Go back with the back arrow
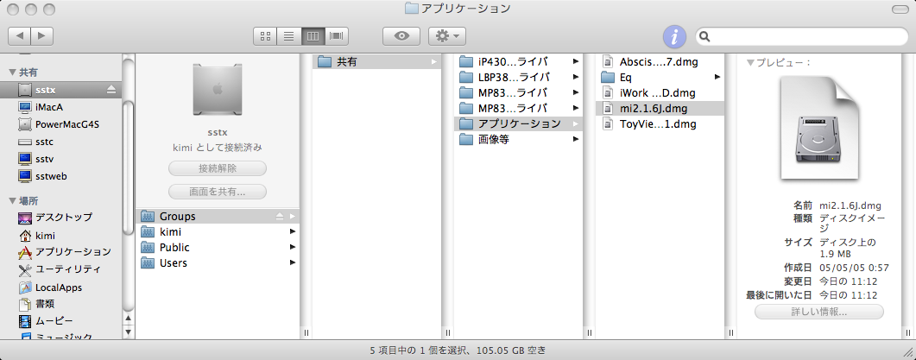Image resolution: width=916 pixels, height=360 pixels. (20, 36)
